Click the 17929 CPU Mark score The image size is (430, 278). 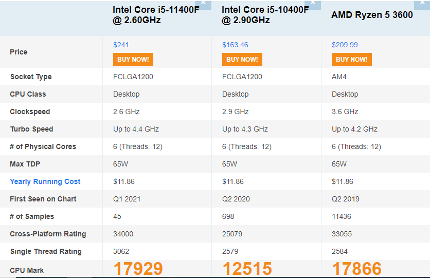[x=138, y=269]
